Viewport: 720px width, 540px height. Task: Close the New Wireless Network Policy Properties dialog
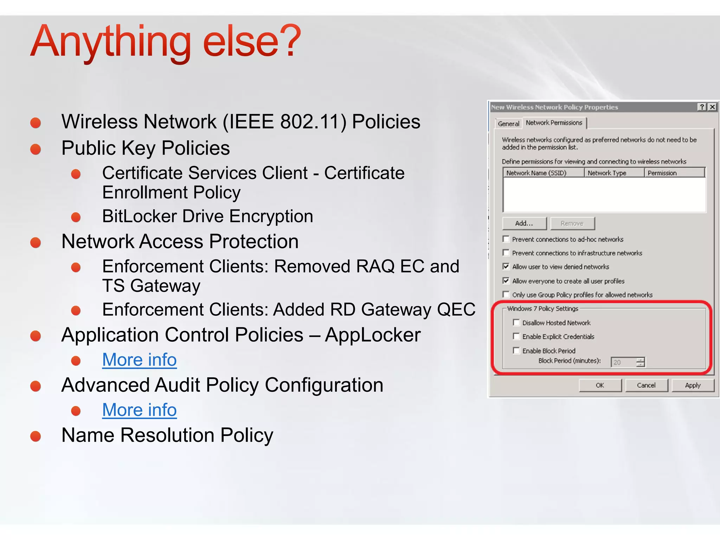tap(712, 107)
